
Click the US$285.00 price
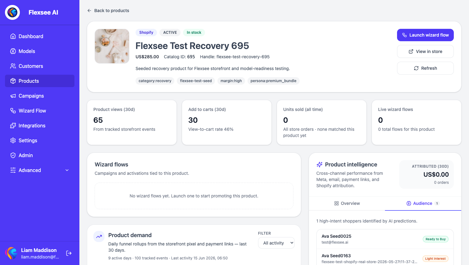(147, 57)
